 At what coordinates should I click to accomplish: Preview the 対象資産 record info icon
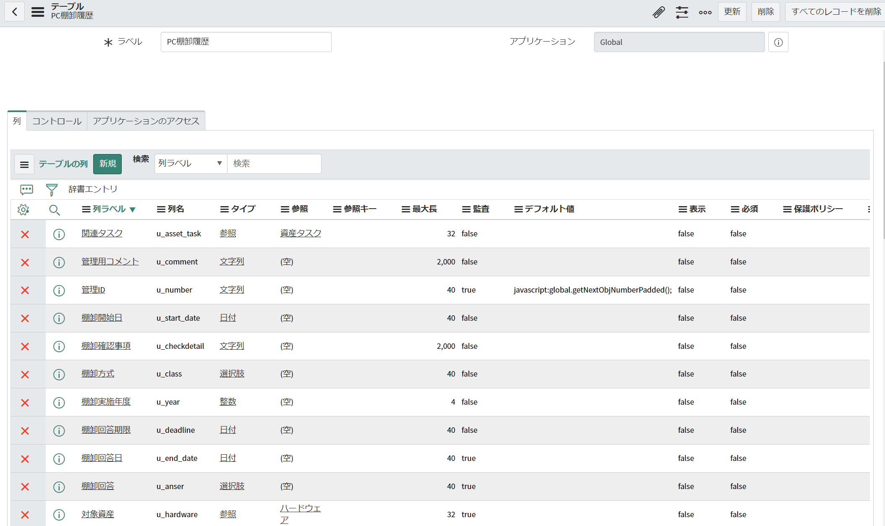(59, 515)
